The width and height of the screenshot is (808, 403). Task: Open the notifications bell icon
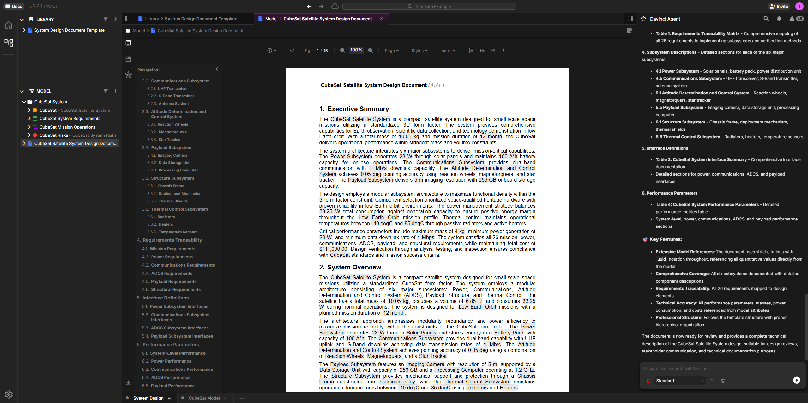pos(779,19)
